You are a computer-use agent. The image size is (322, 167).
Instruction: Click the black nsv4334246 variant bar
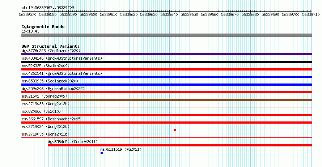pos(166,62)
